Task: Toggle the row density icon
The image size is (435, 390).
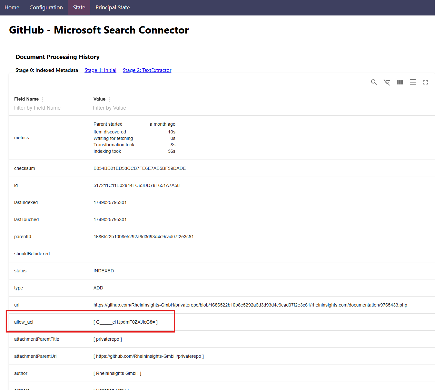Action: pyautogui.click(x=413, y=82)
